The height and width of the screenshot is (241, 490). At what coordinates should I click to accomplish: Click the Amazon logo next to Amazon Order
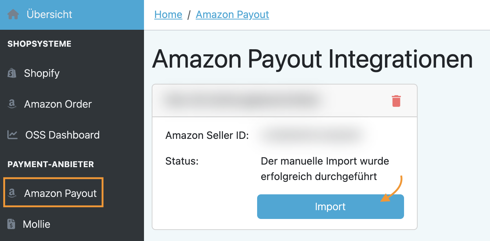click(12, 104)
